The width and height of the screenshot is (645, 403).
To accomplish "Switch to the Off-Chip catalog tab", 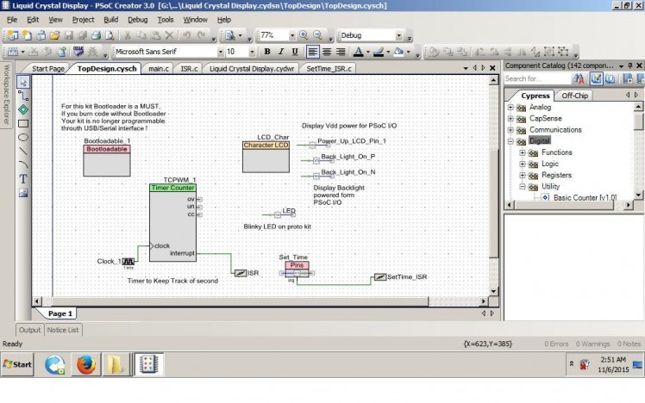I will click(x=574, y=96).
